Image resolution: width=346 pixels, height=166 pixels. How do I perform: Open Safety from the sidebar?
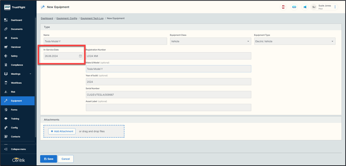[x=14, y=56]
